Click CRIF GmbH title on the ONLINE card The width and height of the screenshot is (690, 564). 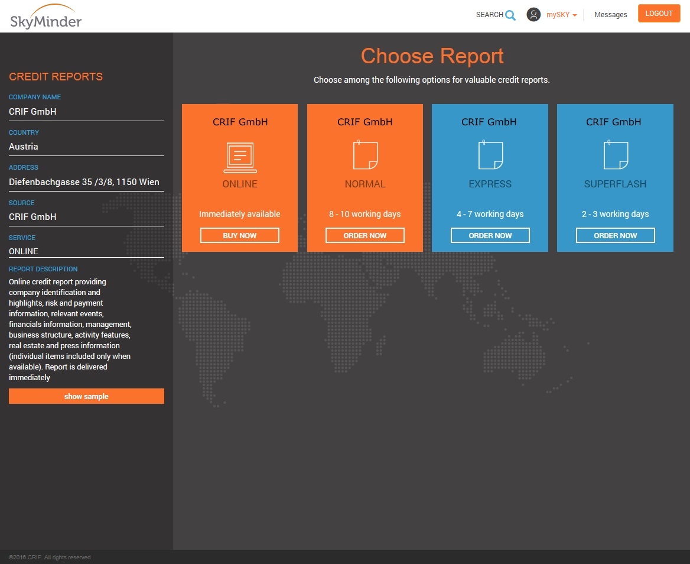[x=240, y=122]
